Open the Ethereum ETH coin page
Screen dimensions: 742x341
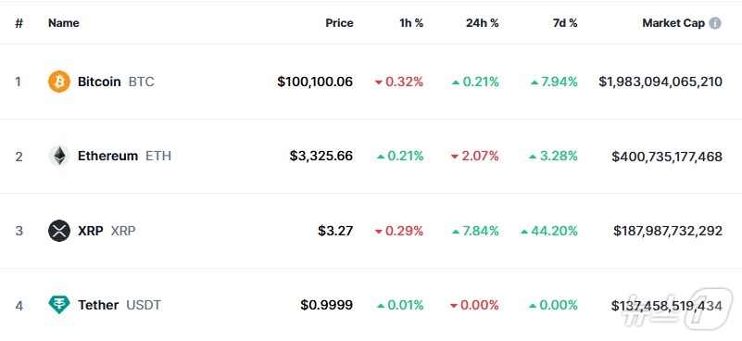click(x=124, y=156)
